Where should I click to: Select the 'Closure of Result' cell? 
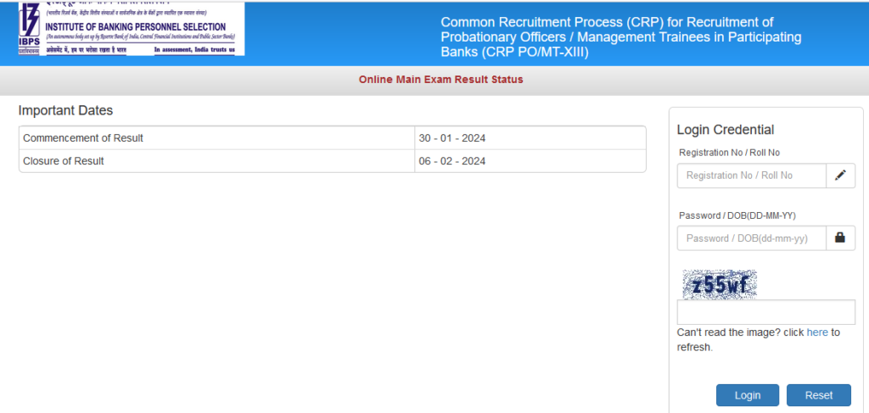216,161
